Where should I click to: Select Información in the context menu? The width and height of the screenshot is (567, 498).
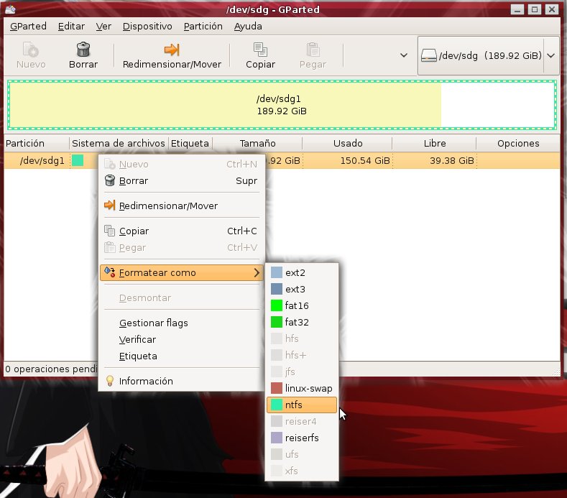click(x=182, y=381)
